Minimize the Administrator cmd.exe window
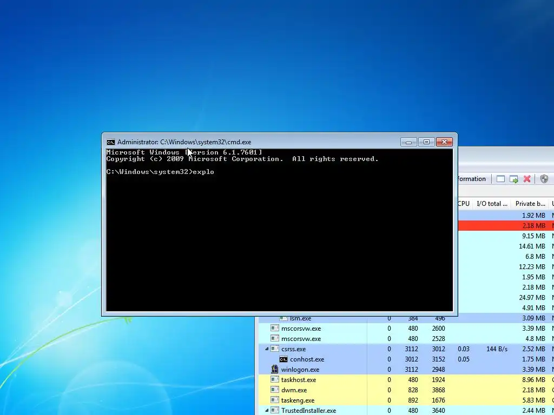Image resolution: width=554 pixels, height=415 pixels. point(408,142)
